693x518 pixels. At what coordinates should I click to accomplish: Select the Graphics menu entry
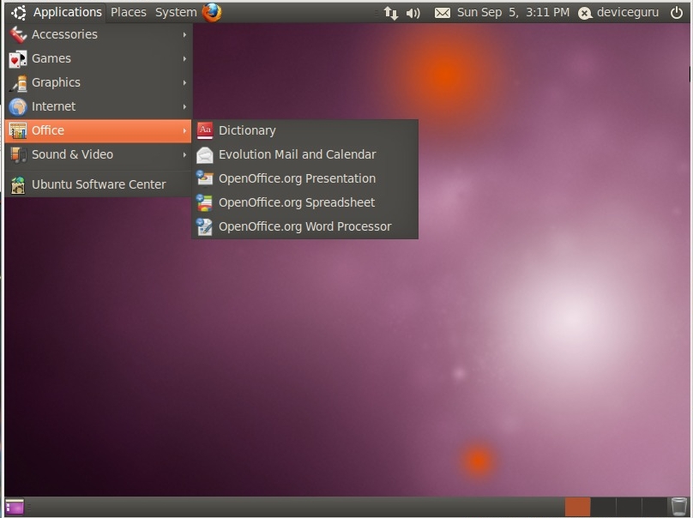98,82
